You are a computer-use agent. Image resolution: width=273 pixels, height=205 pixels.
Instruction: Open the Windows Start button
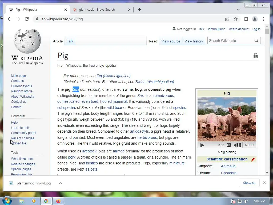[x=7, y=201]
